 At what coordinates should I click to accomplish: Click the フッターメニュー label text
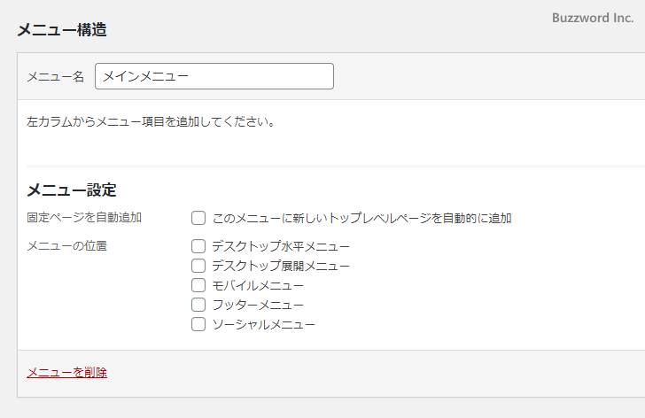(258, 305)
